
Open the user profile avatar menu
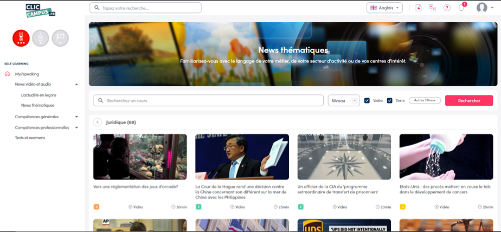[x=481, y=8]
